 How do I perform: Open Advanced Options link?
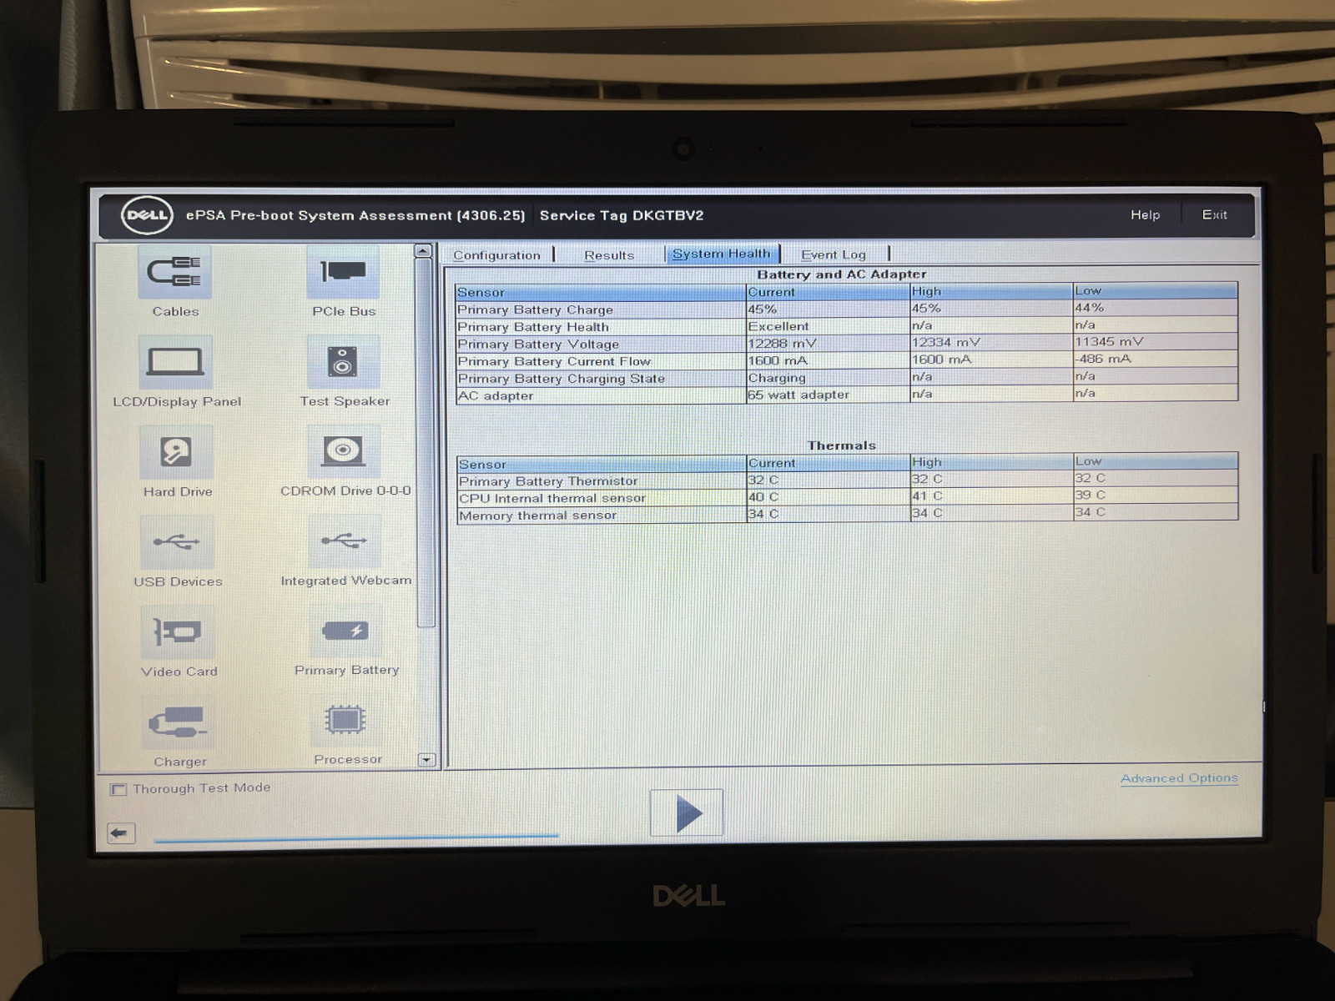pyautogui.click(x=1179, y=778)
